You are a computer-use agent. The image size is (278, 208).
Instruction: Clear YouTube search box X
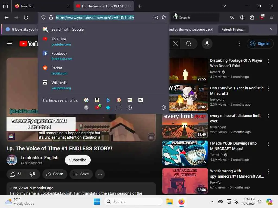point(176,44)
